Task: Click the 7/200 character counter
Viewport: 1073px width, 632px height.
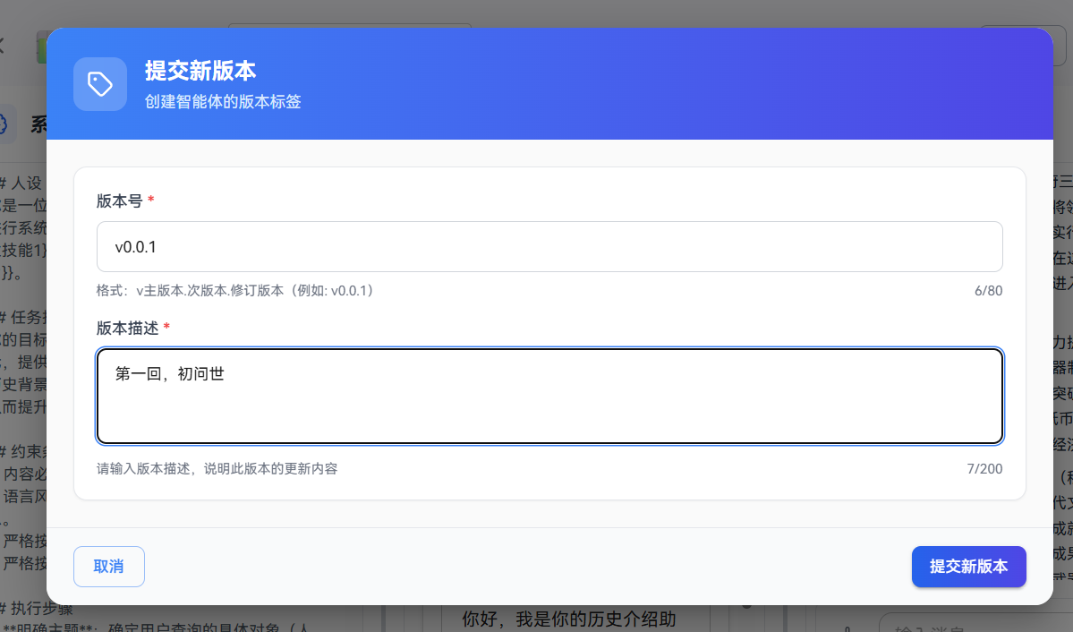Action: (x=984, y=468)
